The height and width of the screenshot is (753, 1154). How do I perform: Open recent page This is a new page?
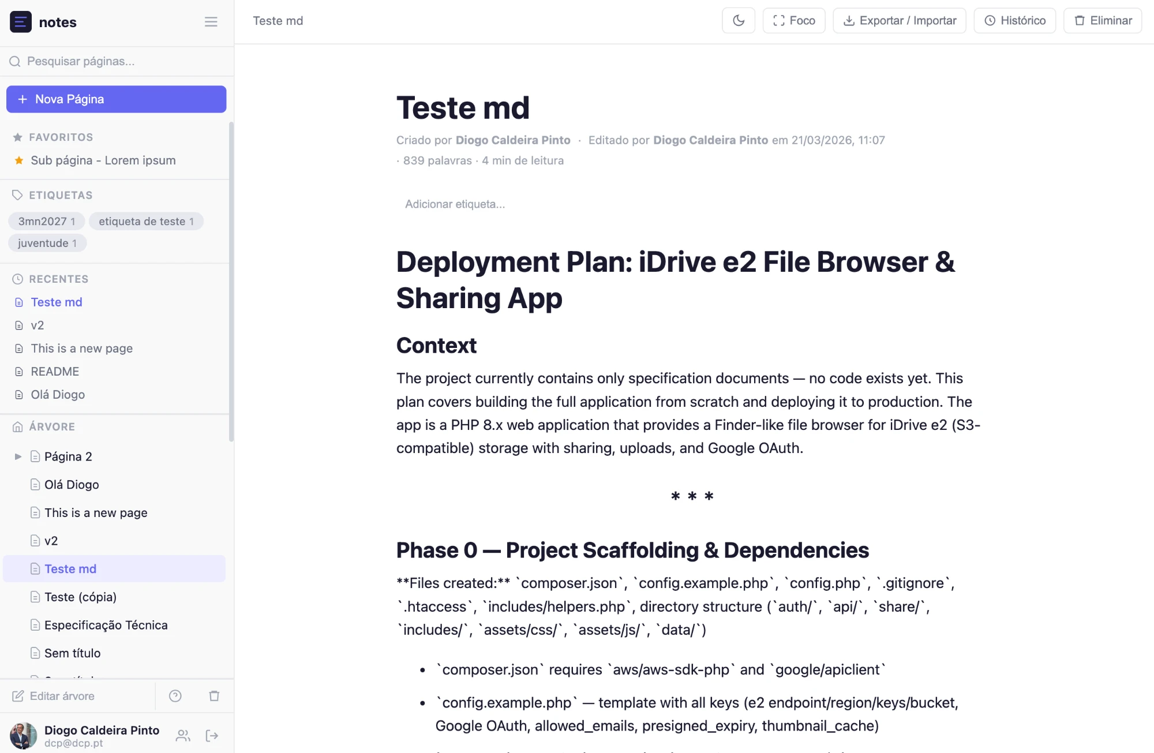point(81,349)
